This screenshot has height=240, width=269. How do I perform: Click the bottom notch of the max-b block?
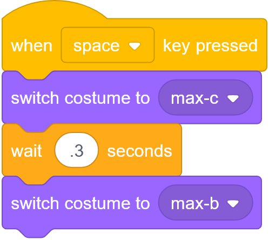pyautogui.click(x=36, y=233)
